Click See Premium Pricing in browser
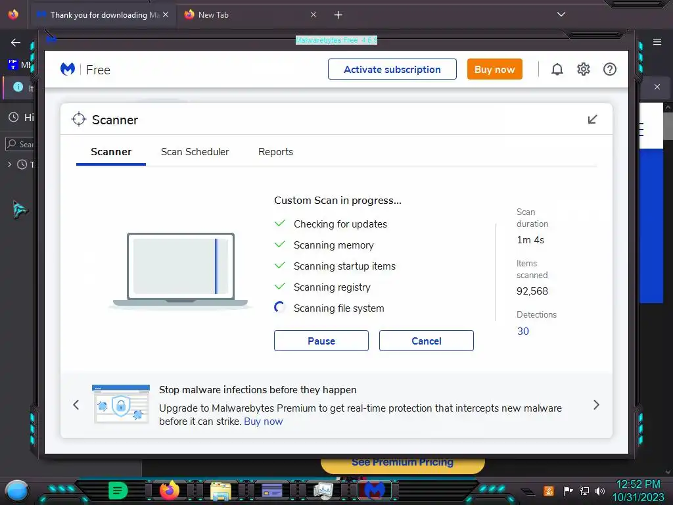 [x=403, y=462]
